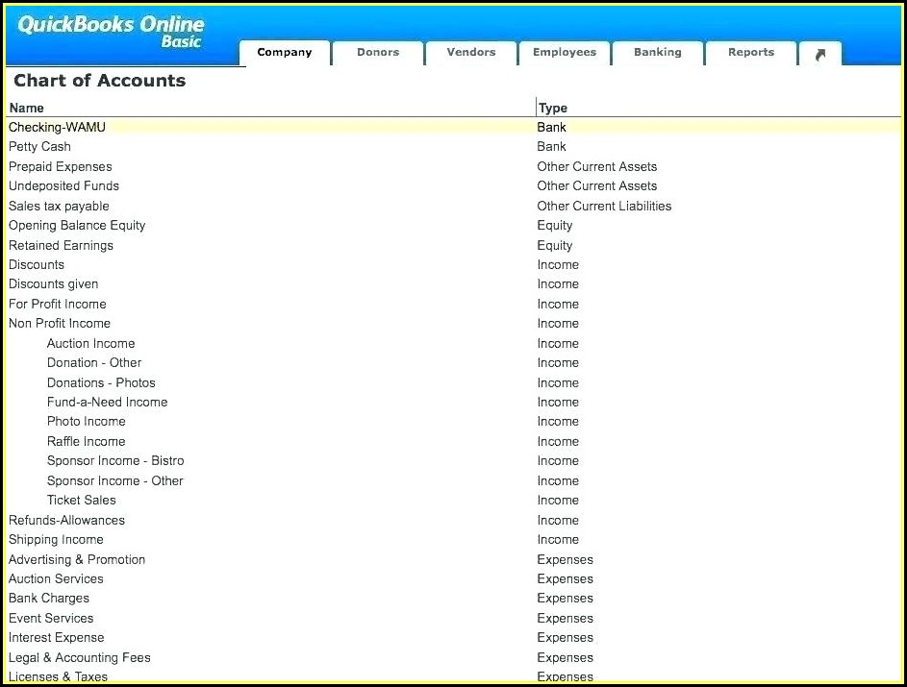
Task: Select the Auction Income sub-account
Action: pyautogui.click(x=90, y=344)
